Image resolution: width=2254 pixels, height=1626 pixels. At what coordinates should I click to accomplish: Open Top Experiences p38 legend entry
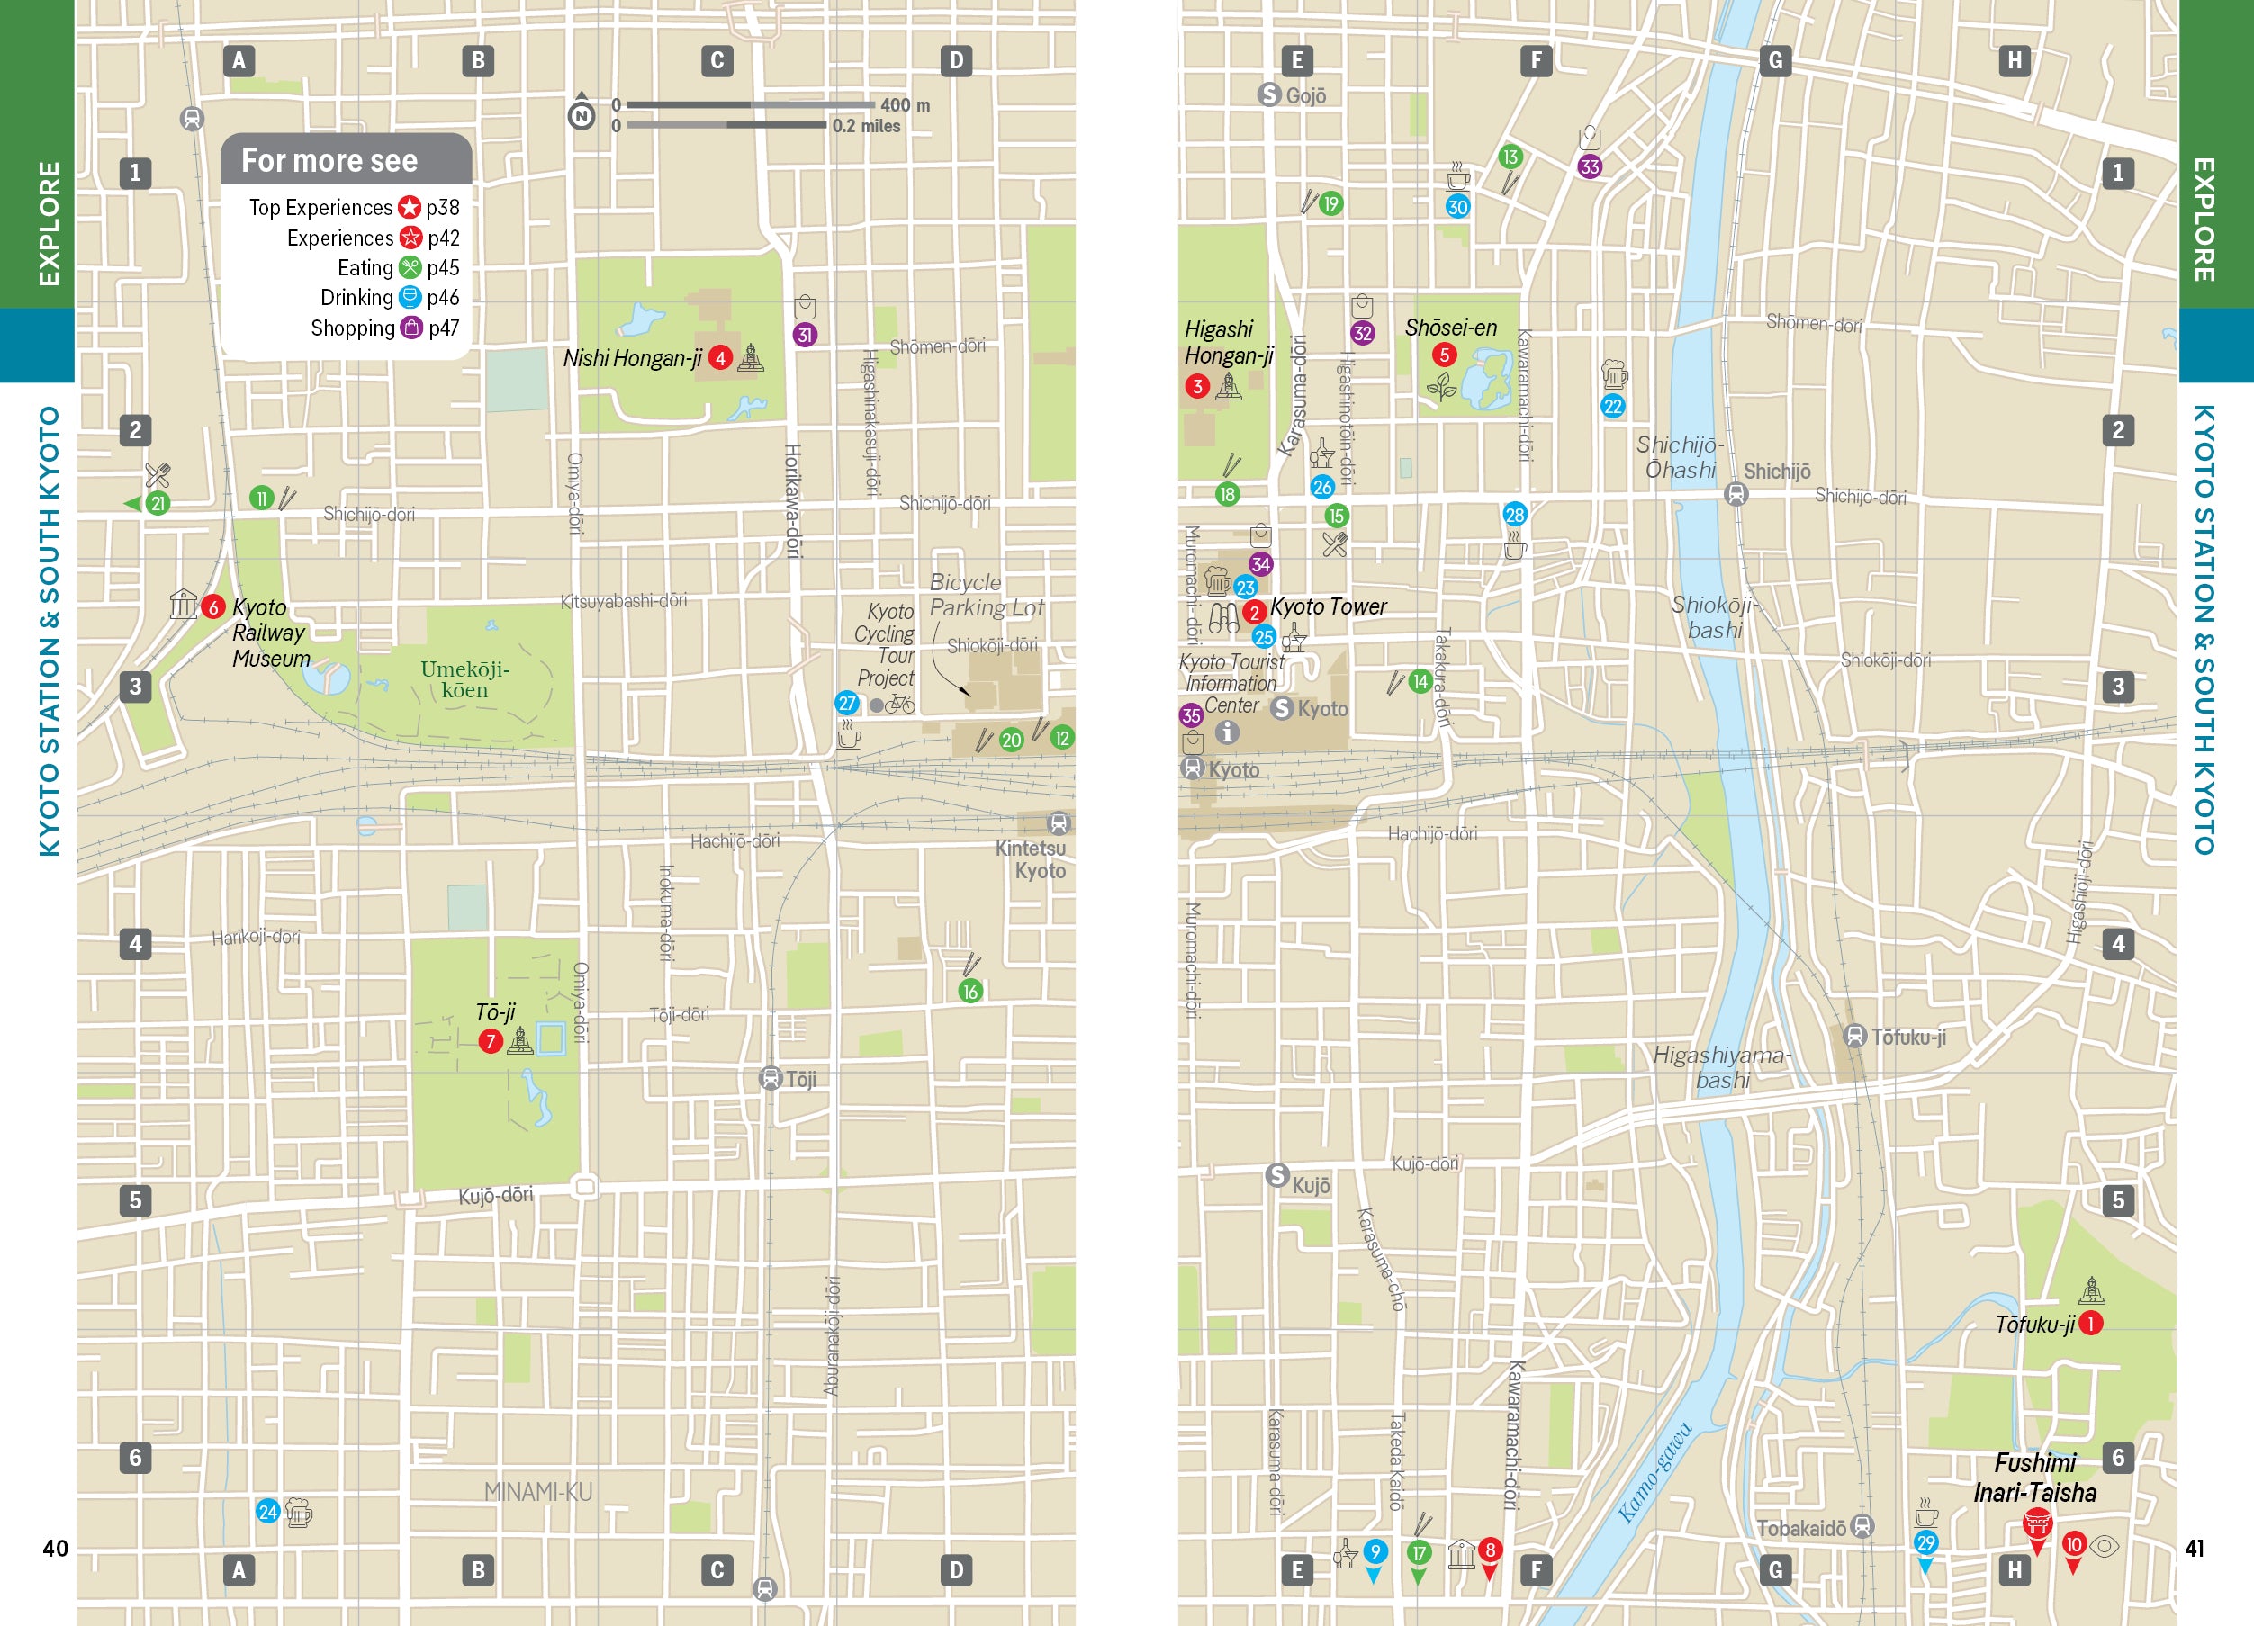(353, 208)
